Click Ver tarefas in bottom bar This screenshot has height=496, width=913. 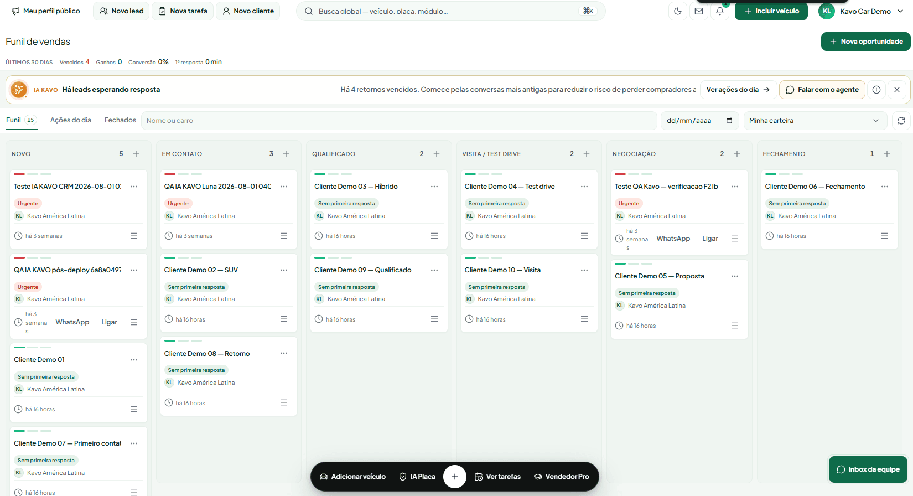click(497, 477)
